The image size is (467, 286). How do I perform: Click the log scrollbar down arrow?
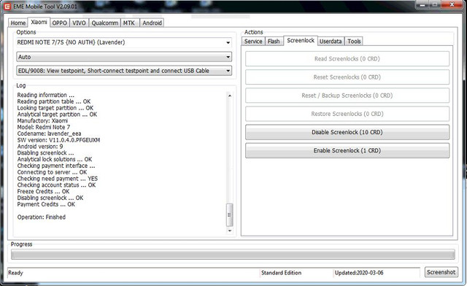coord(230,231)
